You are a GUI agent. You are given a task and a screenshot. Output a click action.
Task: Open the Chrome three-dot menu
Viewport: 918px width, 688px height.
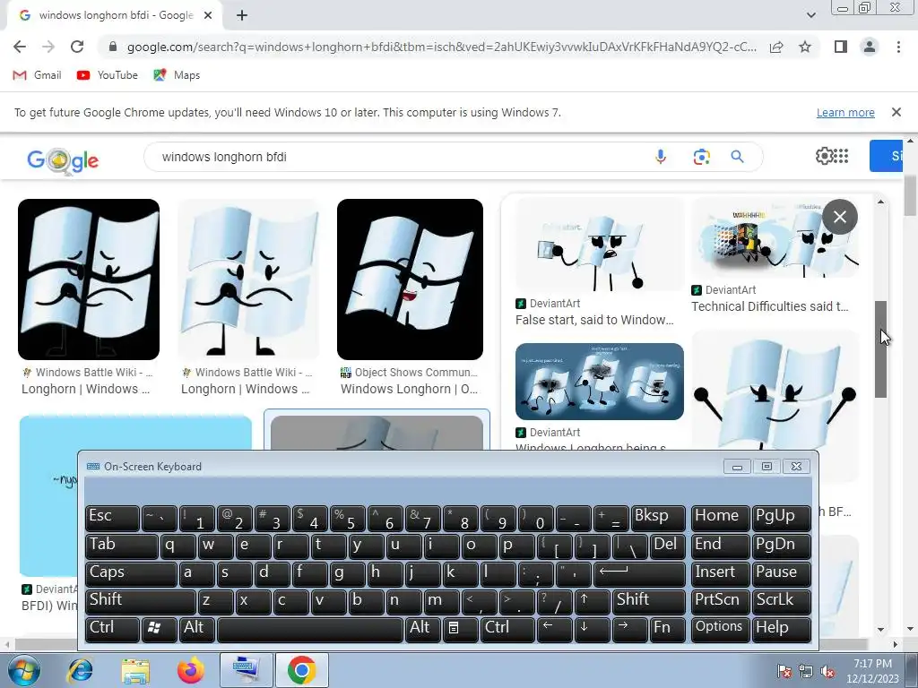coord(898,47)
